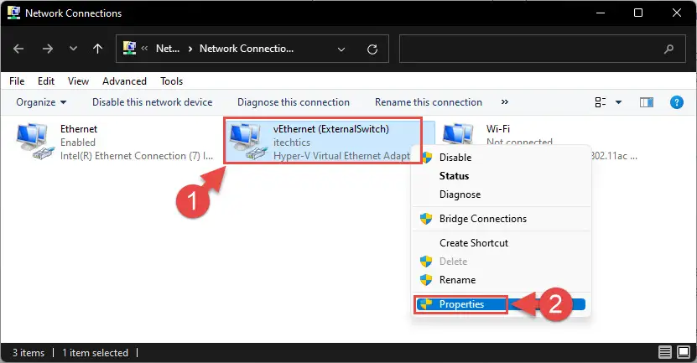This screenshot has height=363, width=697.
Task: Expand the Organize dropdown
Action: point(41,102)
